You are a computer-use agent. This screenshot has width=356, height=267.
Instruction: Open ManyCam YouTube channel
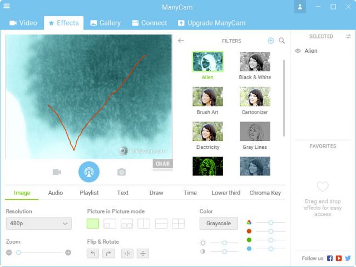tap(339, 258)
